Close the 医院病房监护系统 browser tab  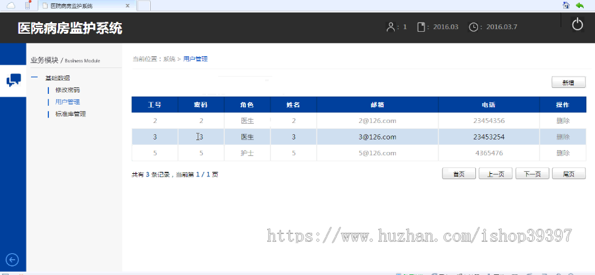[128, 6]
